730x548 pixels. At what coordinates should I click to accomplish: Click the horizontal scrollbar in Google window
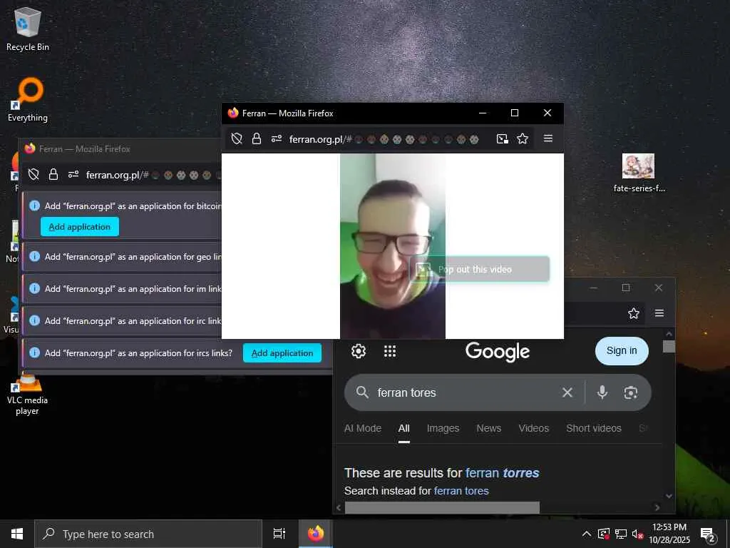pos(442,507)
